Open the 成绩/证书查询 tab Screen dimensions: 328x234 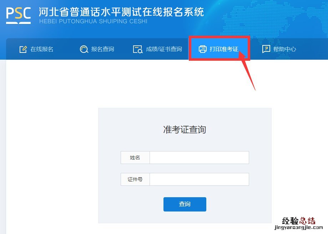[164, 49]
